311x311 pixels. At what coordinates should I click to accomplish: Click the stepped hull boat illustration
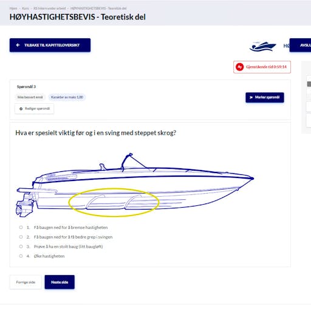tap(135, 185)
